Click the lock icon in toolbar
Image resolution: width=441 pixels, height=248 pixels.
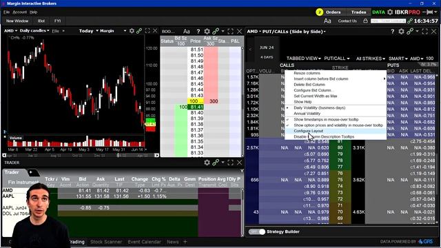pos(365,21)
